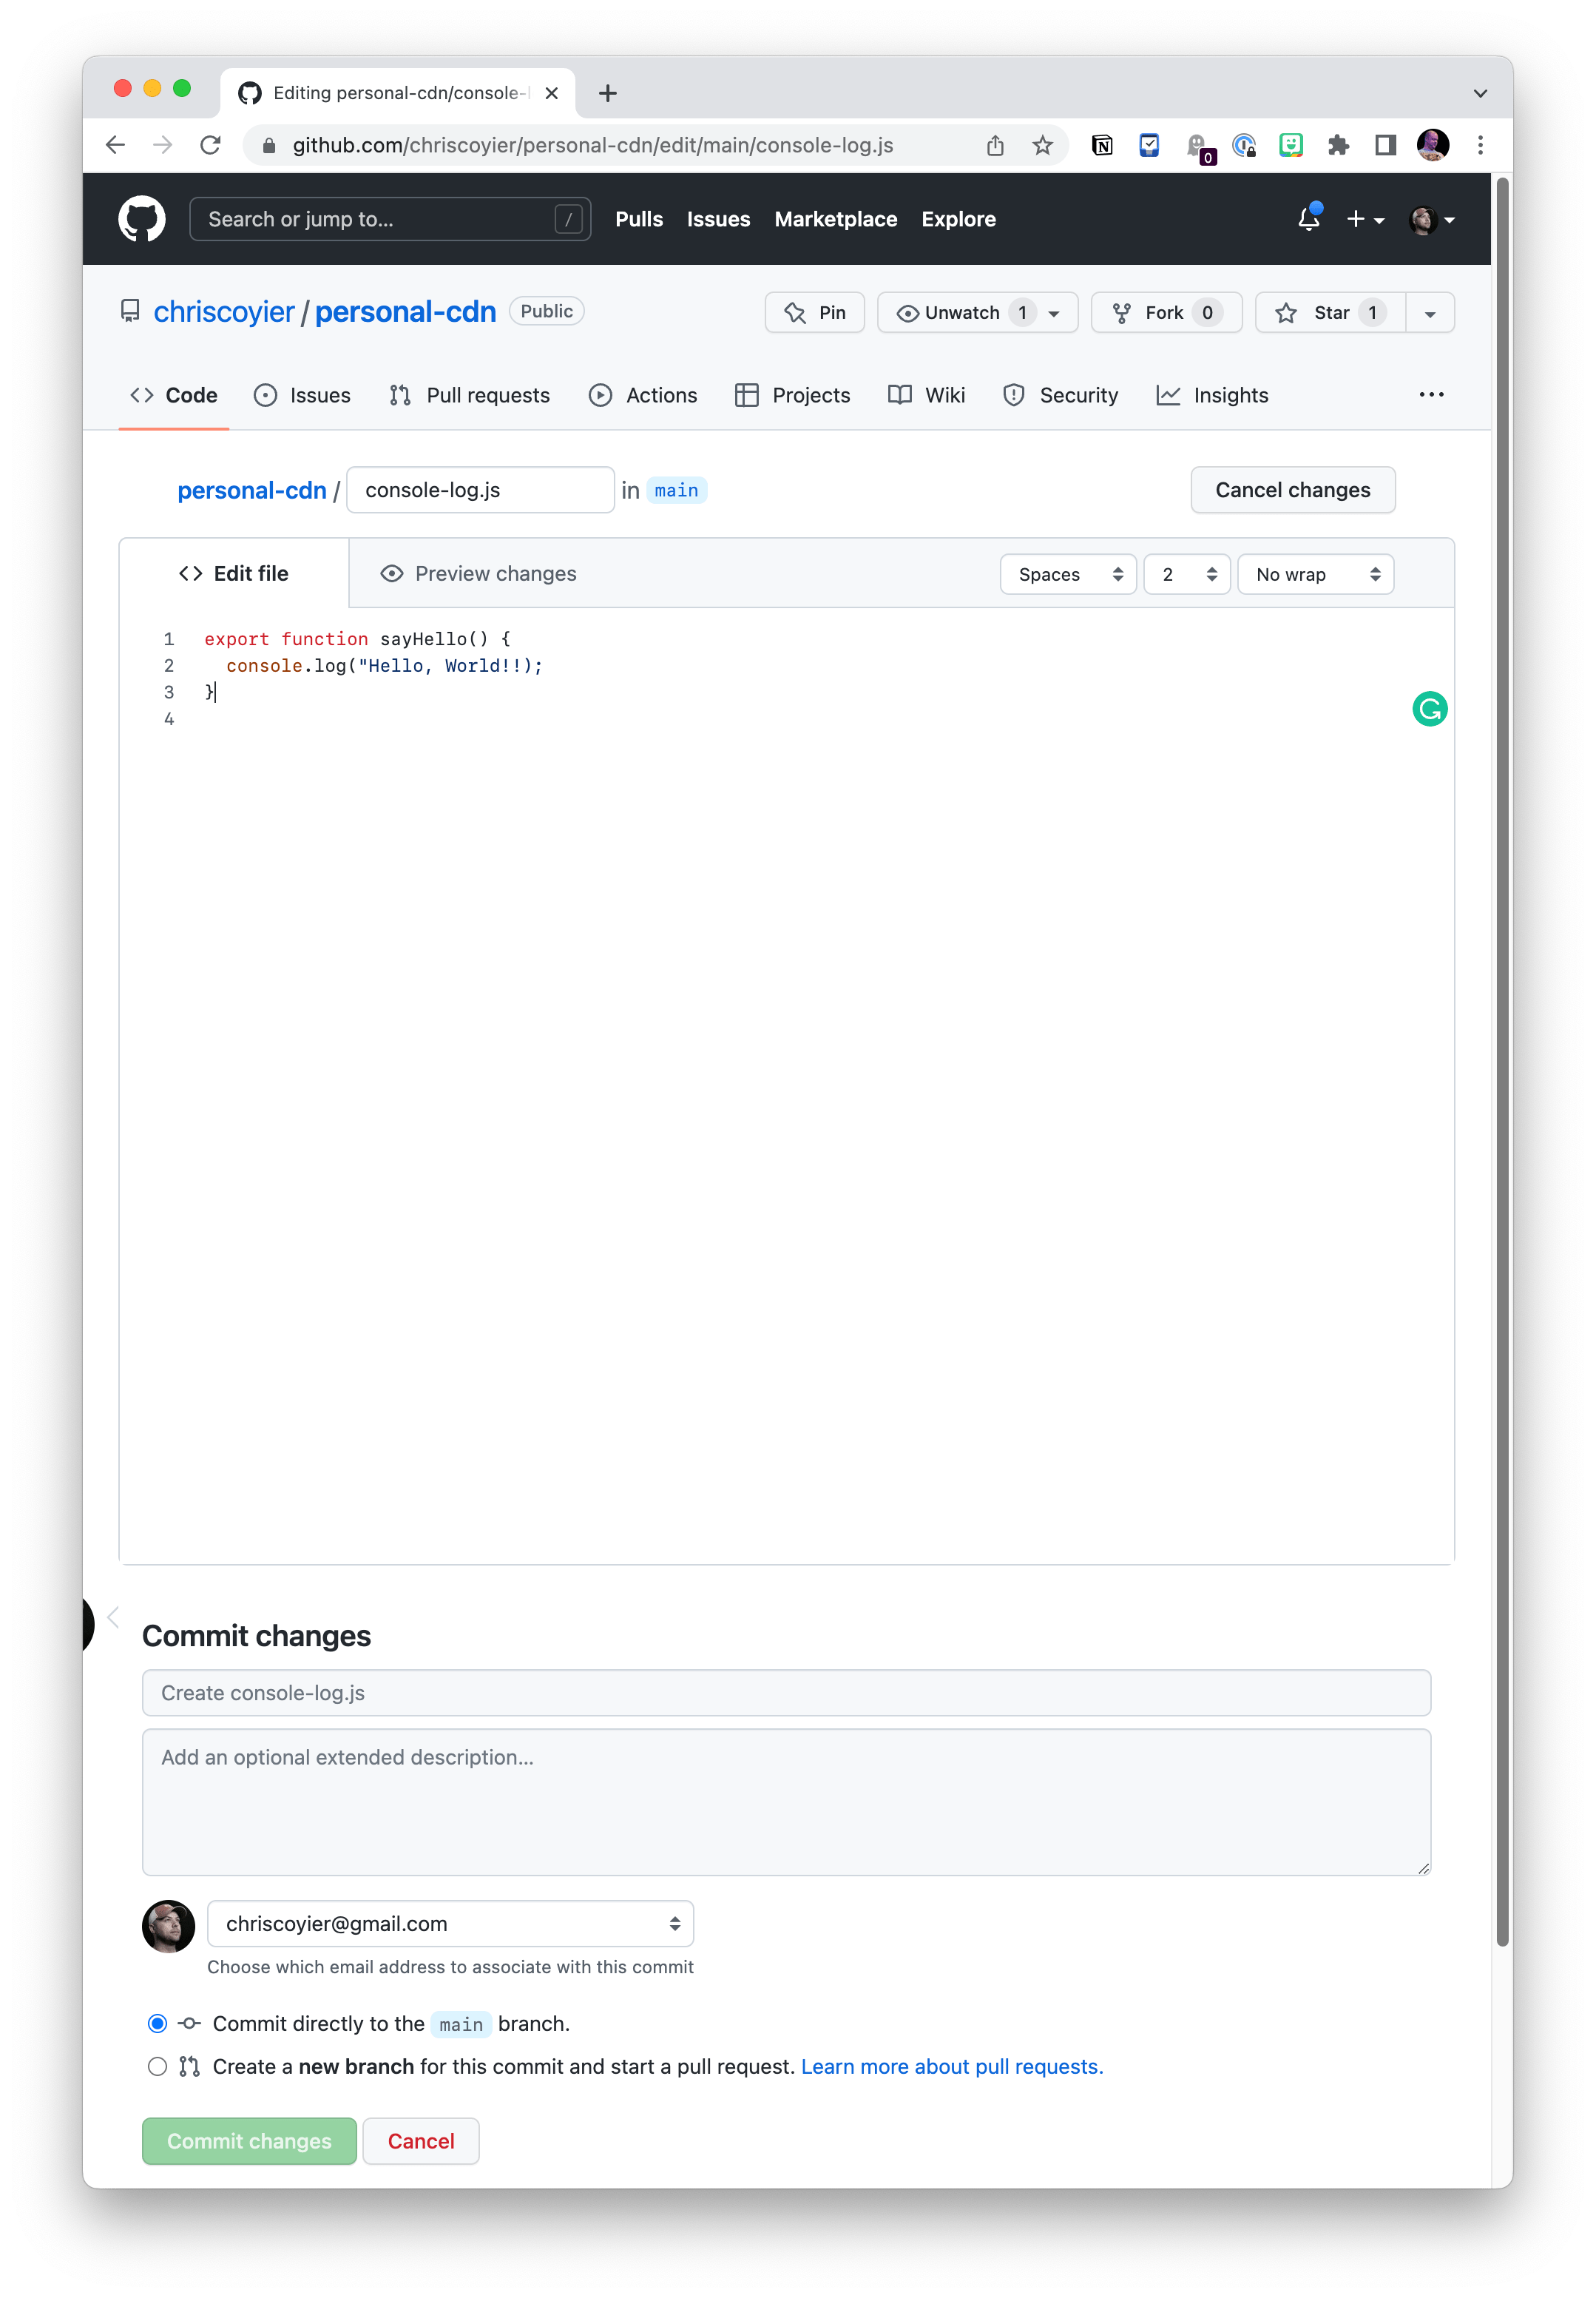
Task: Open the notifications bell
Action: pyautogui.click(x=1308, y=219)
